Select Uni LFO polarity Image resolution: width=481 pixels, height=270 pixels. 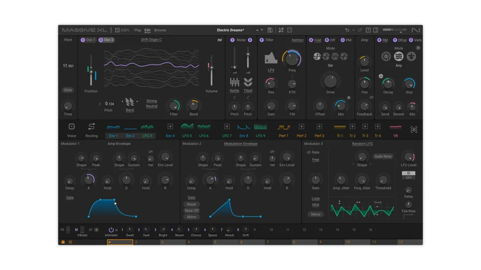(x=409, y=178)
